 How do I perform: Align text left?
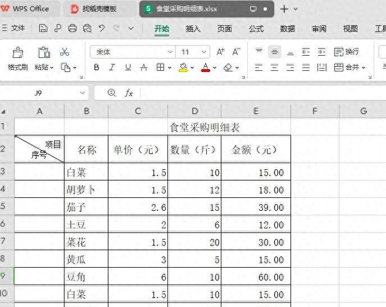pos(258,67)
